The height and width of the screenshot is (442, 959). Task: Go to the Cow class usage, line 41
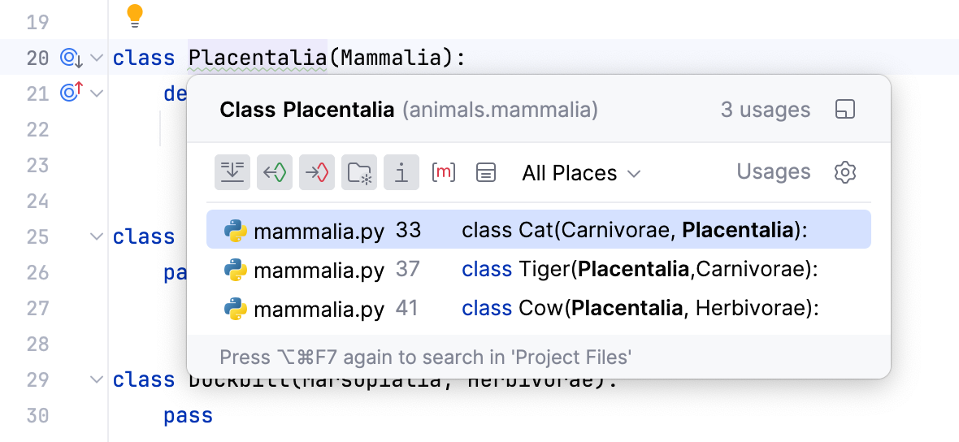(538, 308)
